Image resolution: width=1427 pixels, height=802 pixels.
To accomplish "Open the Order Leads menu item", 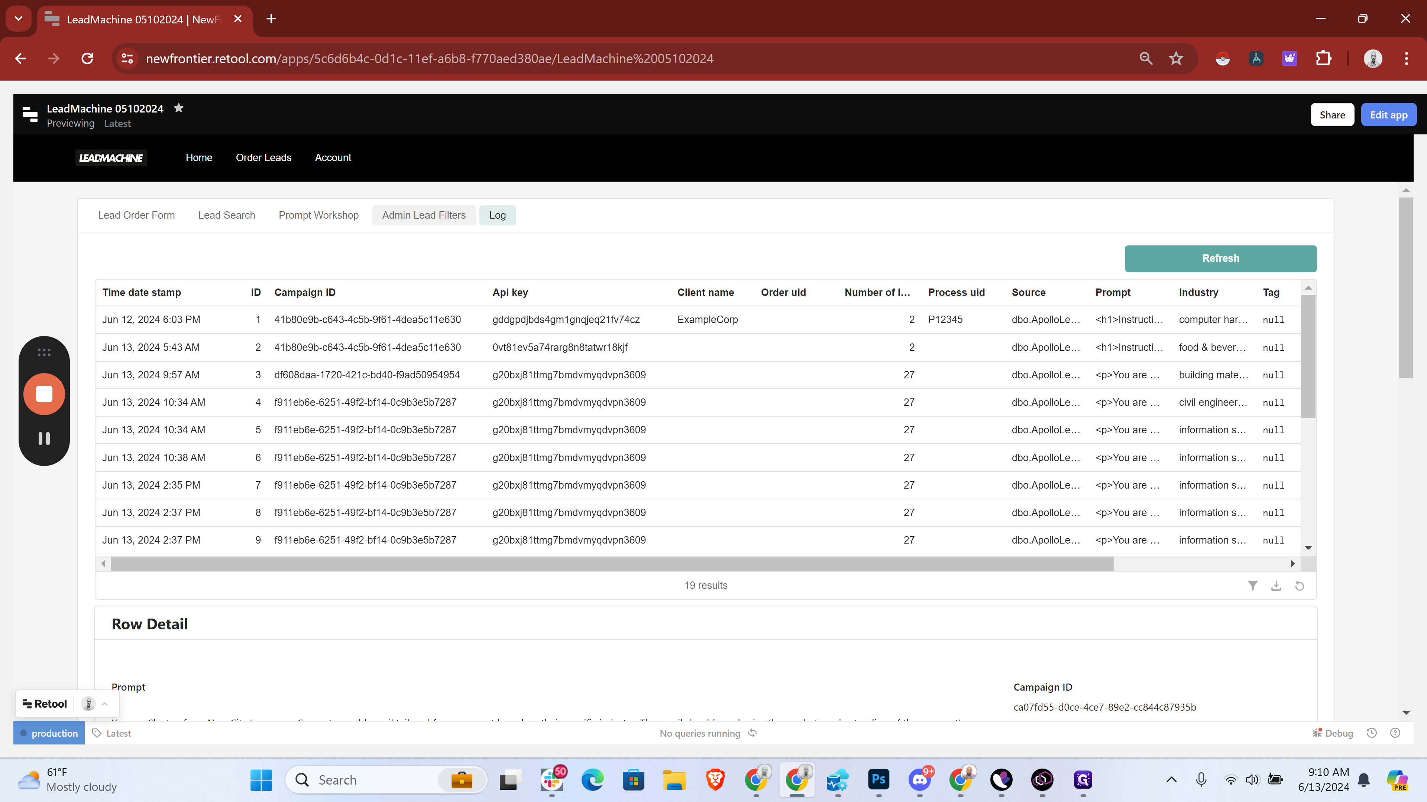I will tap(263, 158).
